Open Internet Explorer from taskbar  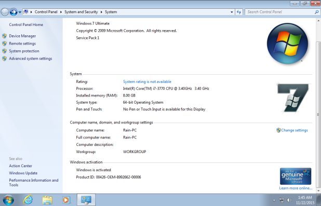pyautogui.click(x=28, y=200)
